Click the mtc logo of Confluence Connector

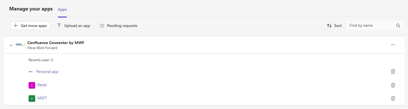(21, 44)
